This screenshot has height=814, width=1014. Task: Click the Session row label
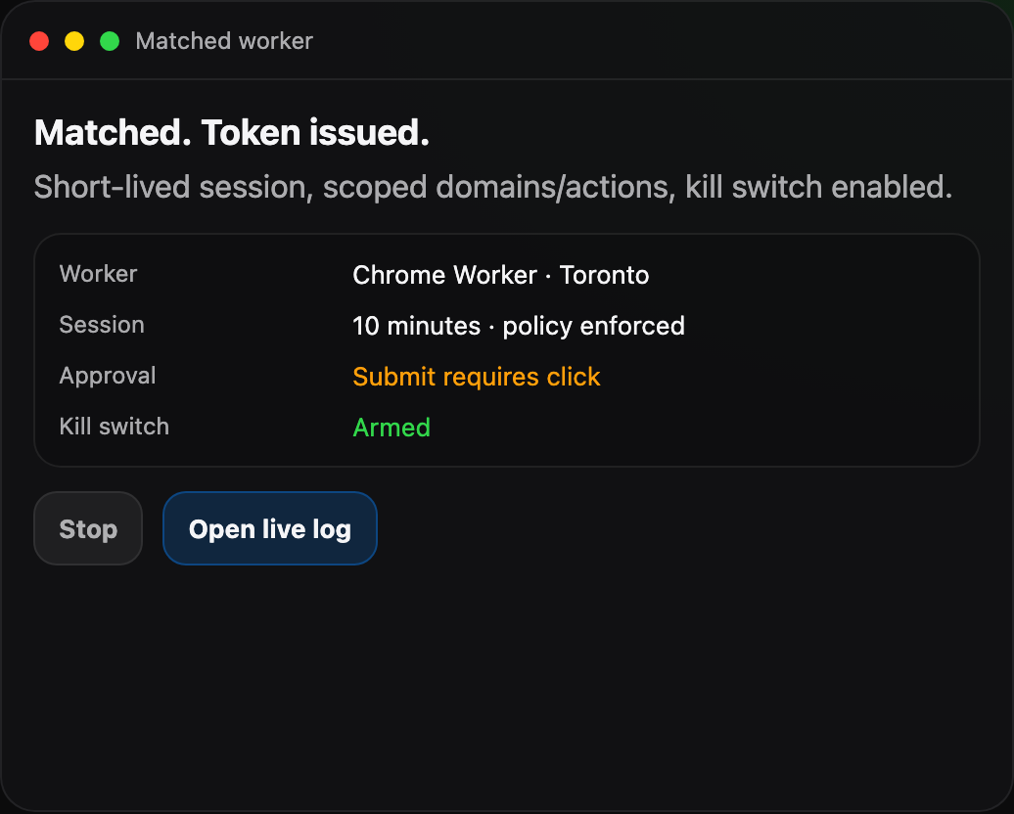pyautogui.click(x=102, y=325)
